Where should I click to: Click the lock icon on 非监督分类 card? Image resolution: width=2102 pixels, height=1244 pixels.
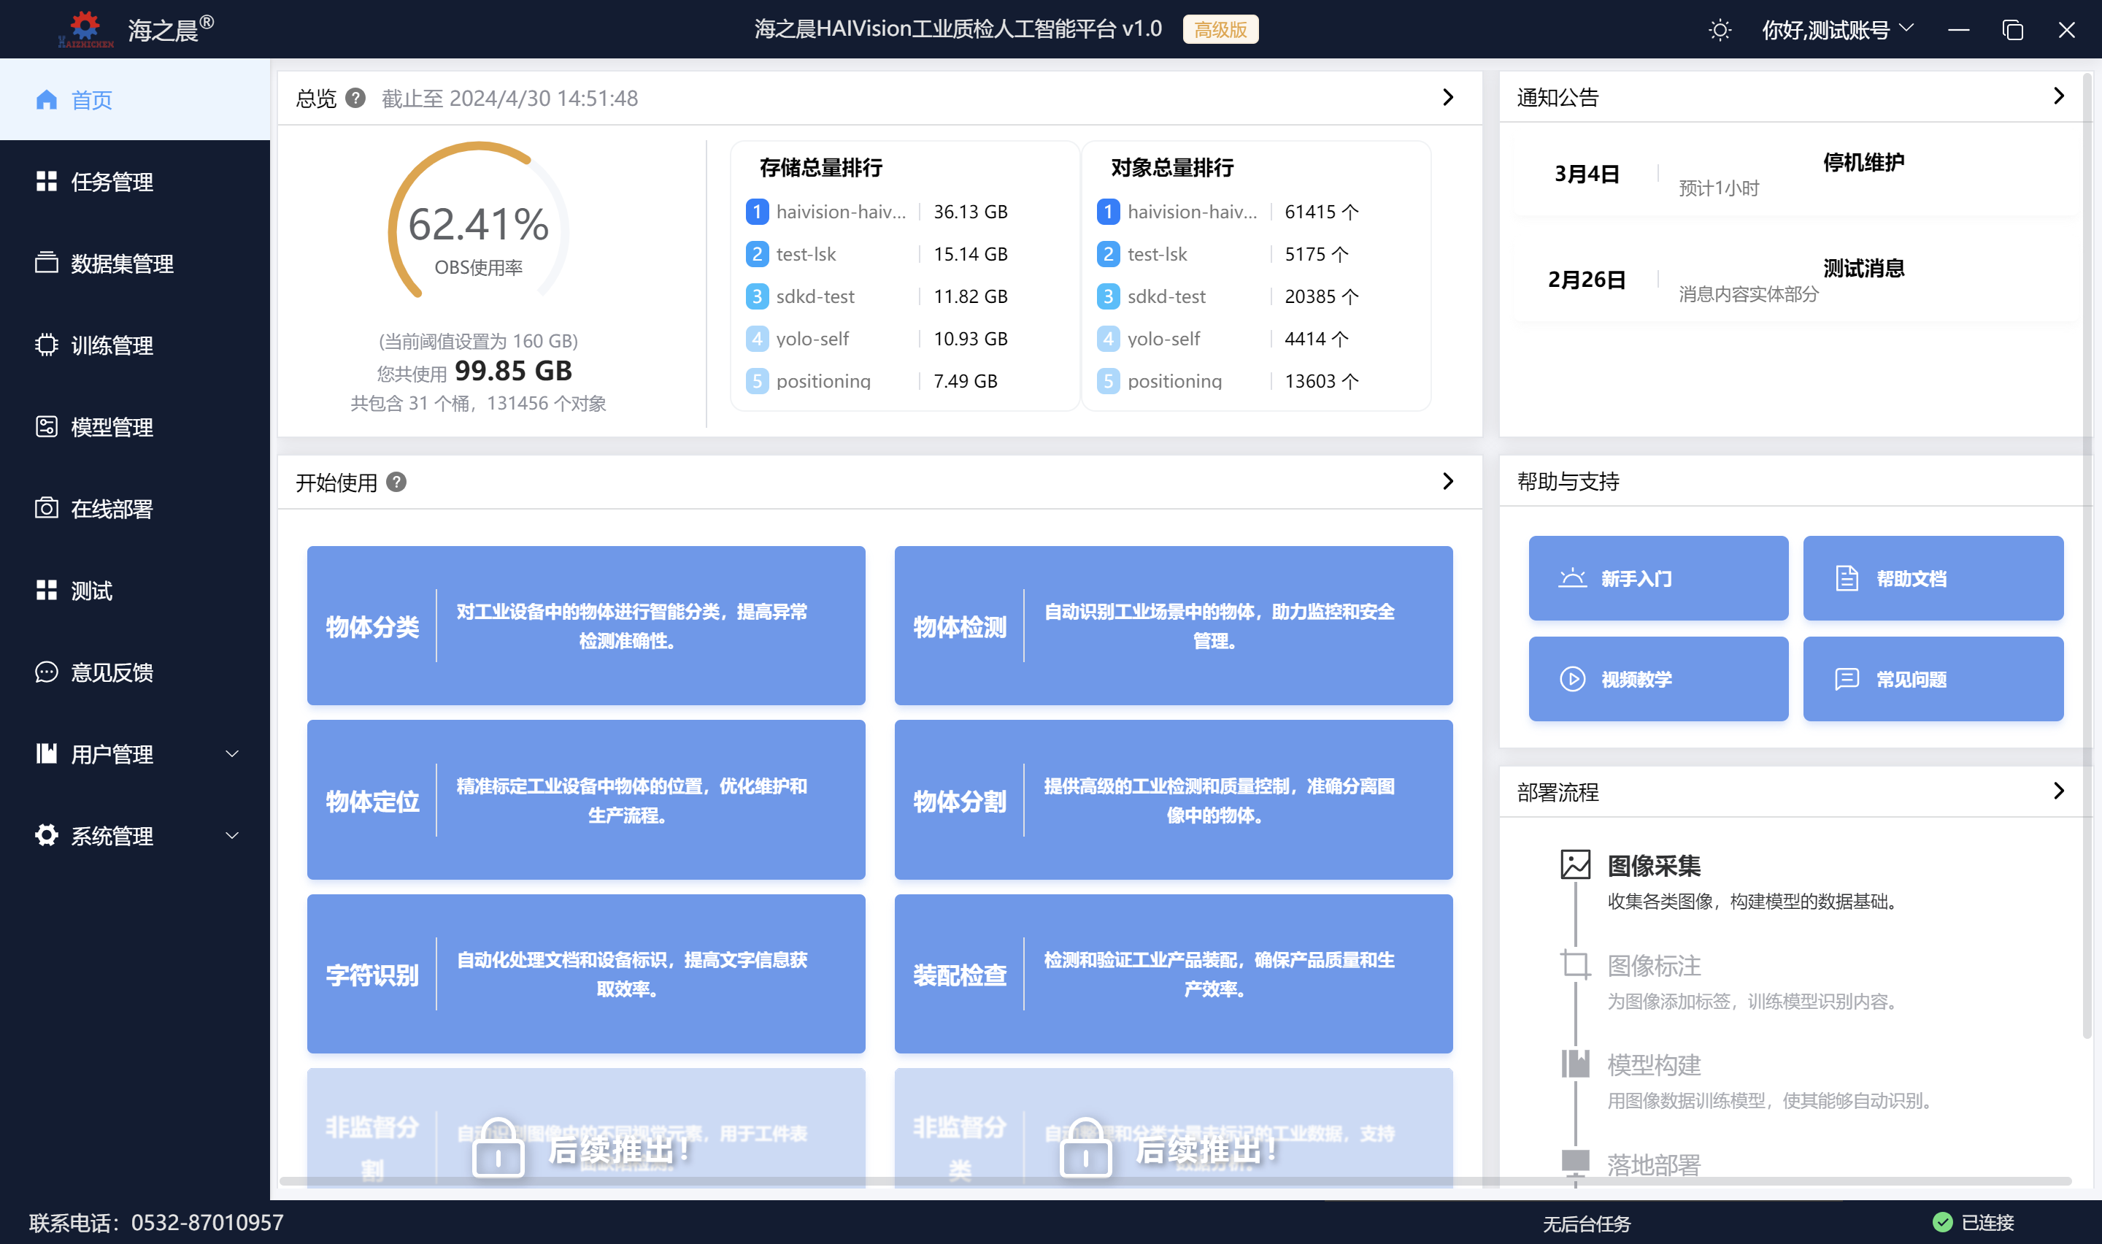pos(1086,1148)
